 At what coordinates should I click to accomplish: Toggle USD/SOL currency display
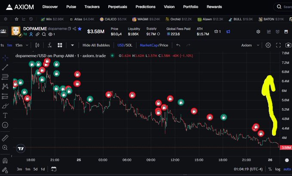coord(125,45)
